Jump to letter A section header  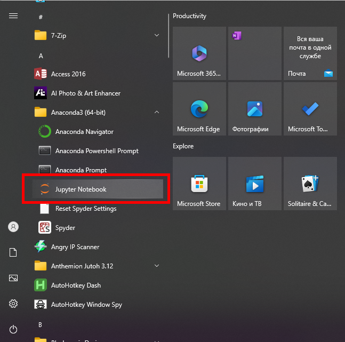point(41,56)
